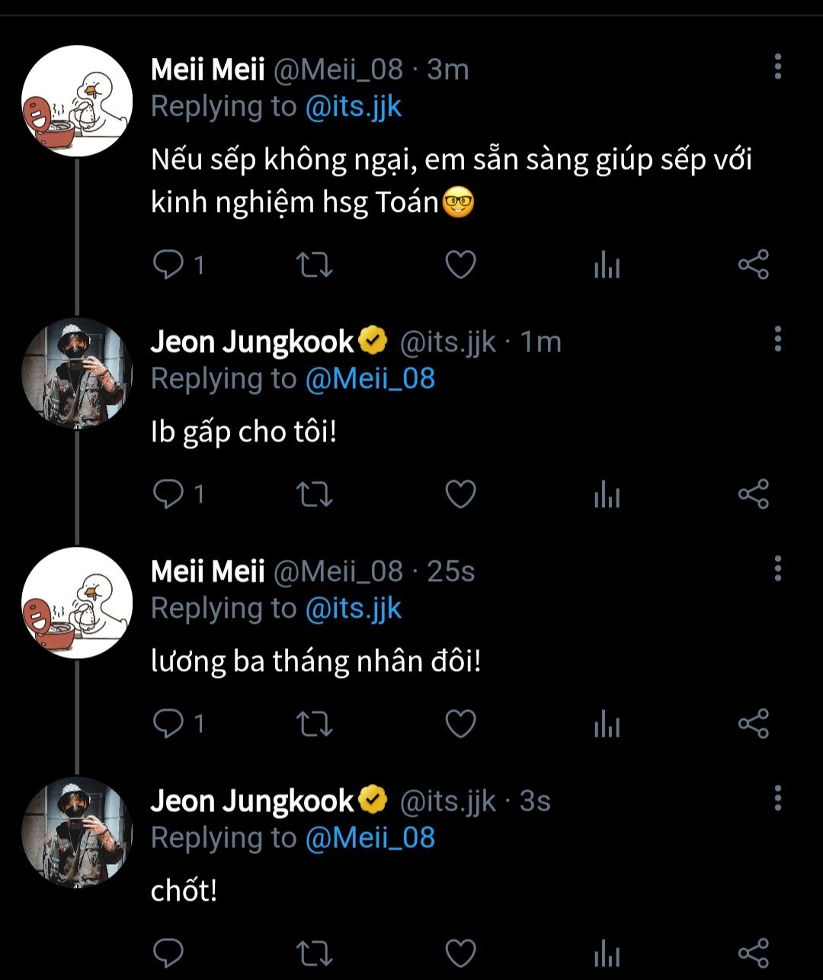Share the "lương ba tháng nhân đôi!" tweet
The width and height of the screenshot is (823, 980).
754,723
